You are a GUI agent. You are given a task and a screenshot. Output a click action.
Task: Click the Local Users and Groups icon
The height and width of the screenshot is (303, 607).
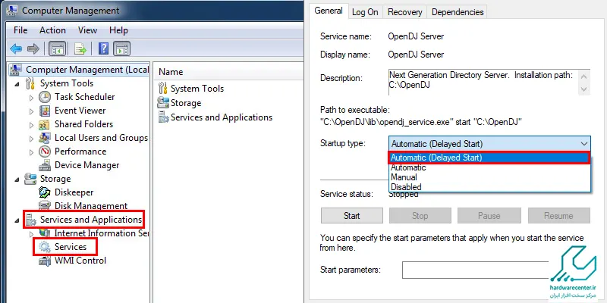click(x=45, y=138)
